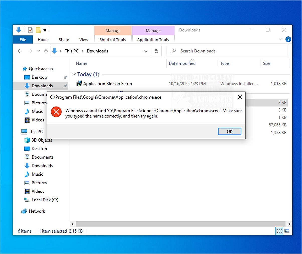The height and width of the screenshot is (254, 302).
Task: Open Videos under This PC
Action: click(38, 191)
